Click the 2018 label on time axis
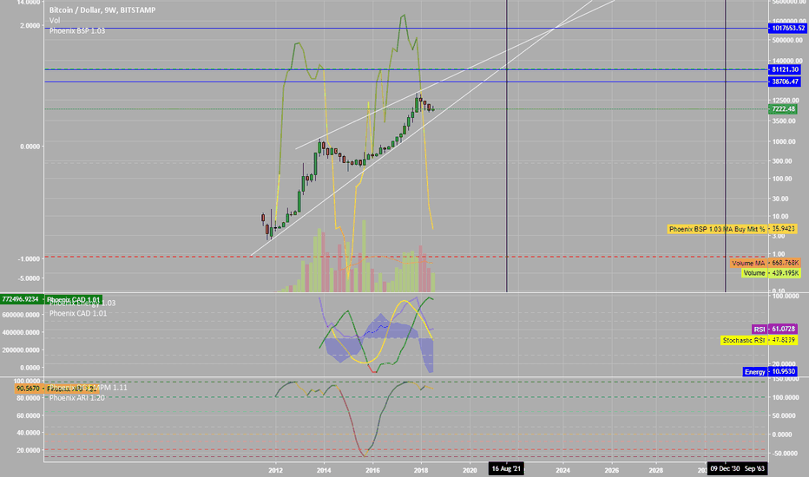 (421, 470)
